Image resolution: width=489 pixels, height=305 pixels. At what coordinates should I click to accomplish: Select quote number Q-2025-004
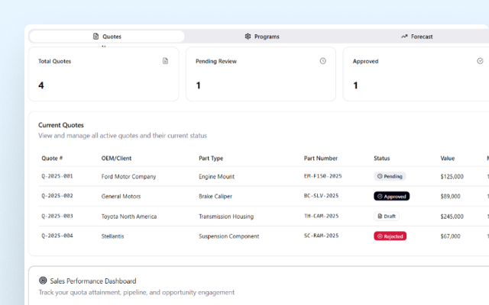57,236
